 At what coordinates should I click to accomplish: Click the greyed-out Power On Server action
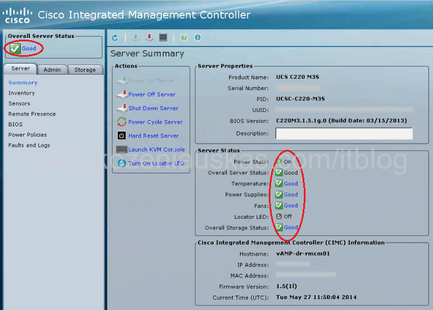tap(146, 81)
